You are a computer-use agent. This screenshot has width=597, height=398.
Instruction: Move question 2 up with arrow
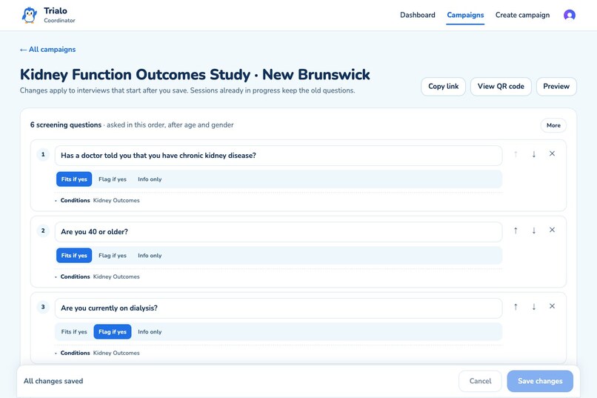(x=516, y=230)
